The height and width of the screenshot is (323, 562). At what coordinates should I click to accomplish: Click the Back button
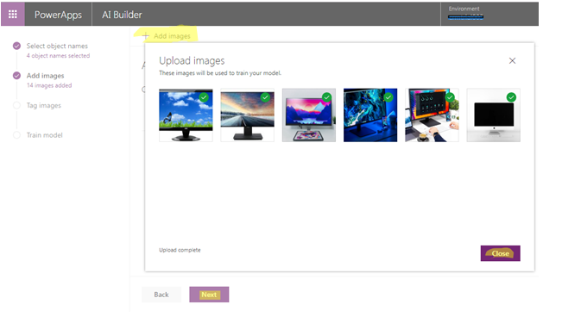tap(161, 295)
